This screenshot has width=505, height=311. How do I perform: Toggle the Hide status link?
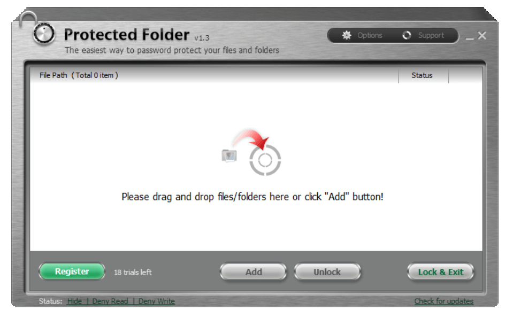74,301
